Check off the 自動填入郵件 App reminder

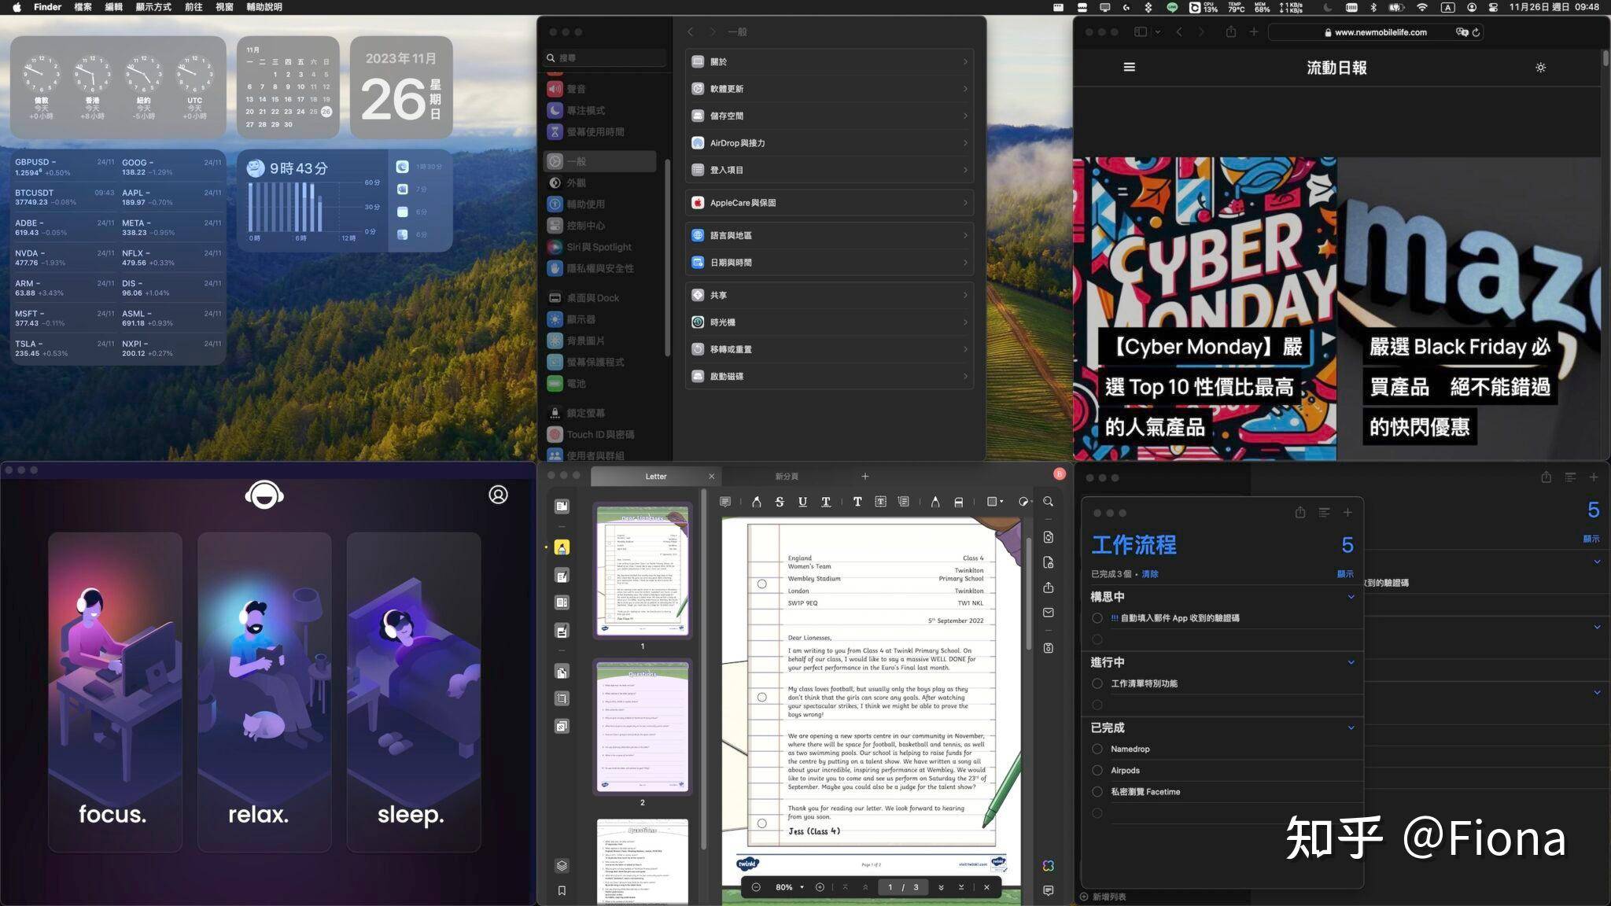coord(1097,618)
